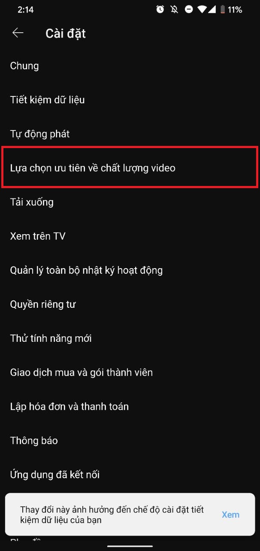
Task: Tap Xem link in the snackbar
Action: point(230,514)
